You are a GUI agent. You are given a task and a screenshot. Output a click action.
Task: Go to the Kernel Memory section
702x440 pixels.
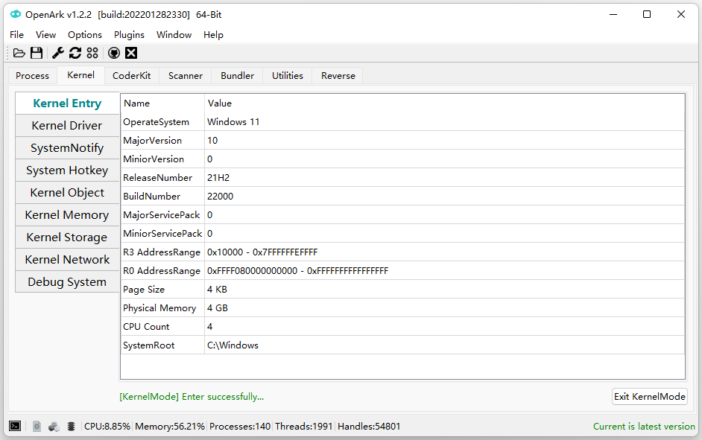point(67,215)
